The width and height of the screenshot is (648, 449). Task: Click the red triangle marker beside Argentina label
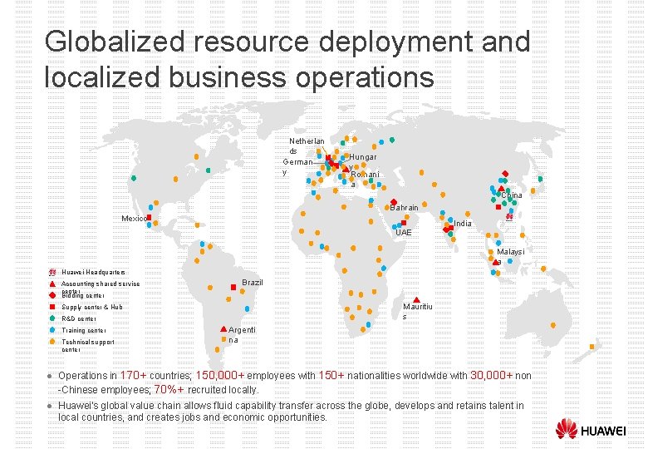point(223,329)
